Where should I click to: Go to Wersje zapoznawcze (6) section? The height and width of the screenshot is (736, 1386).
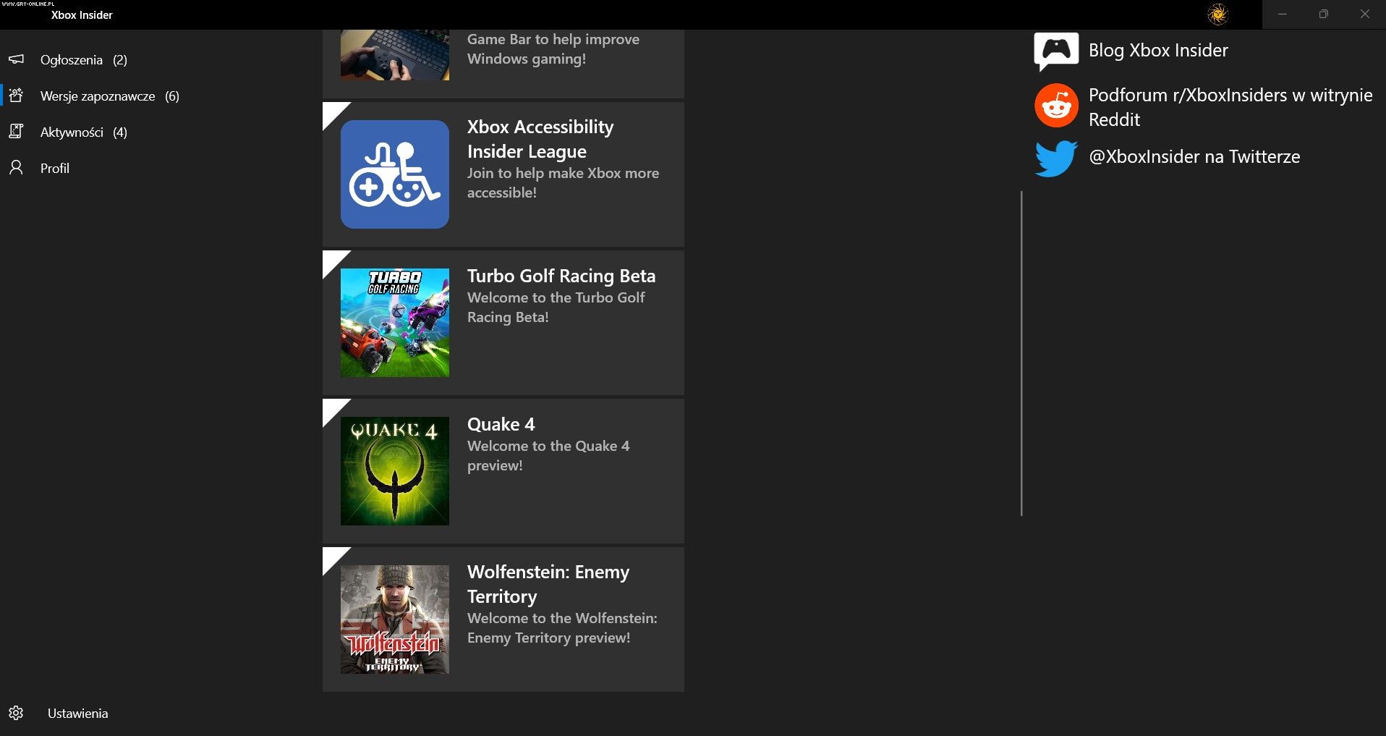110,96
